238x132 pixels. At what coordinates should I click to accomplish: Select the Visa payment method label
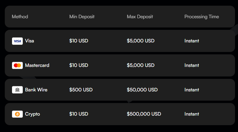click(29, 41)
